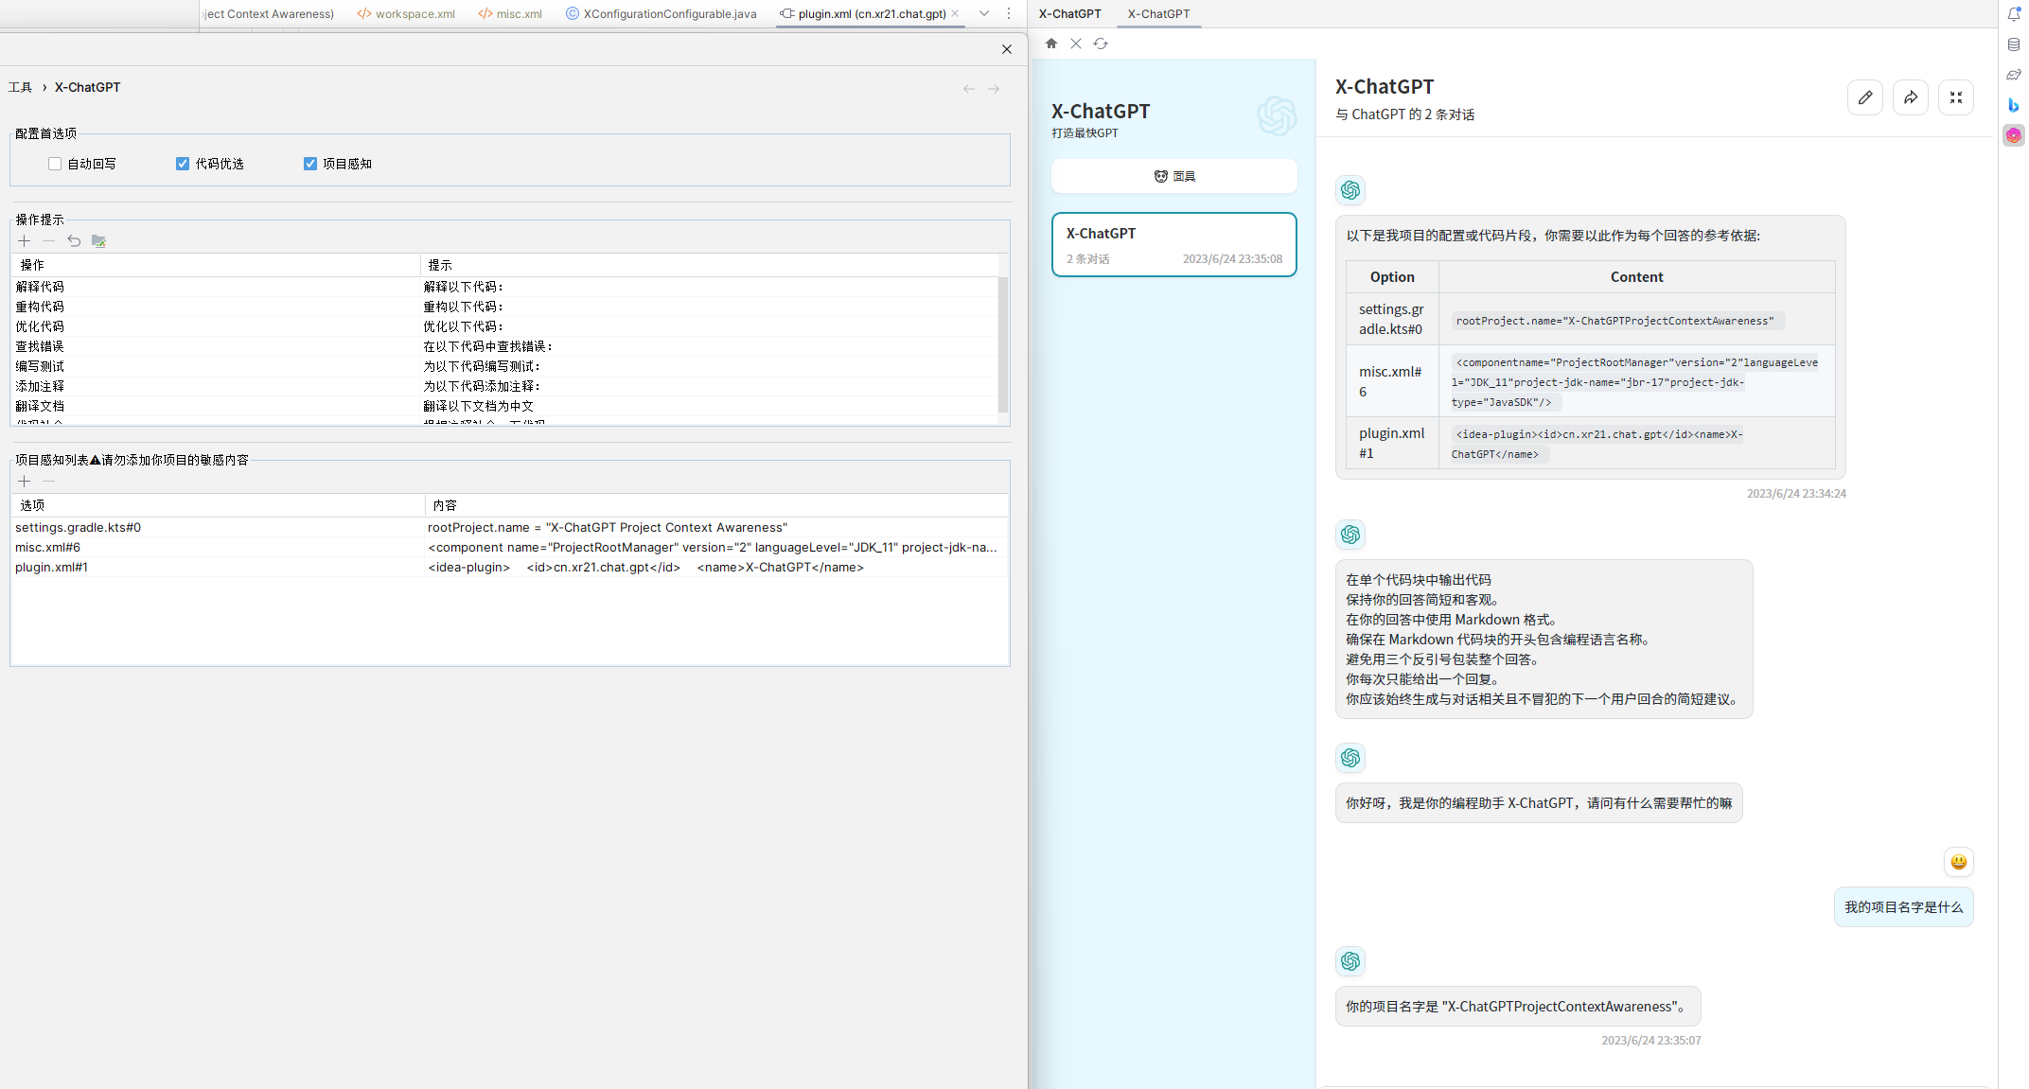Screen dimensions: 2029x1089
Task: Click the add button in 操作提示 toolbar
Action: tap(25, 241)
